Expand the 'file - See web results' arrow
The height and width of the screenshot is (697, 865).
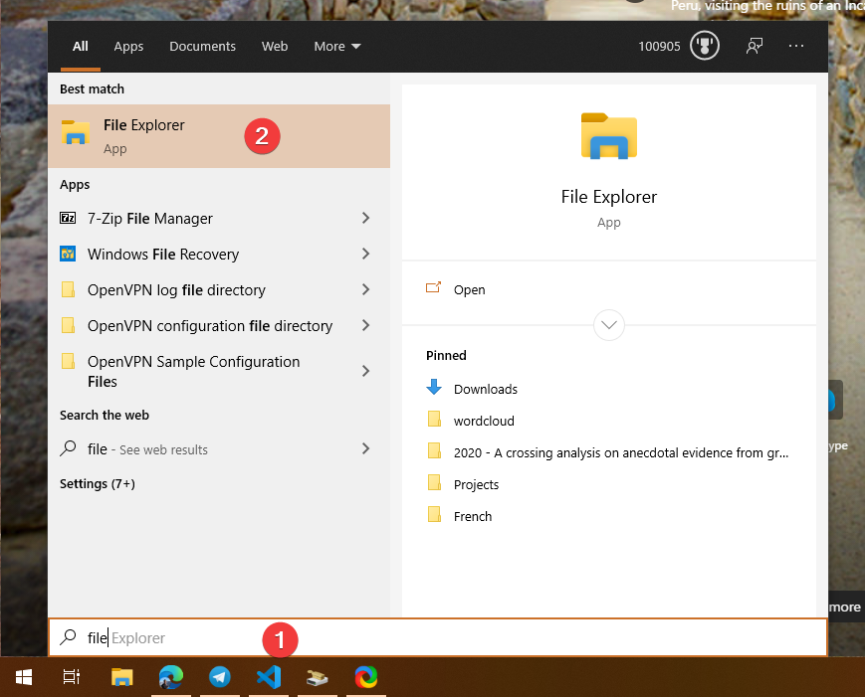click(365, 448)
